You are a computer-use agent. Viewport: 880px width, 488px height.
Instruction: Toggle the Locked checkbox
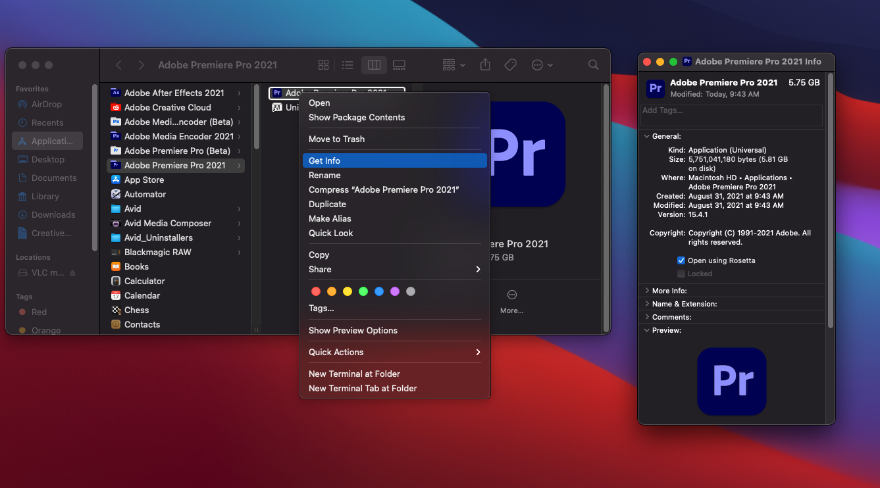click(x=681, y=274)
